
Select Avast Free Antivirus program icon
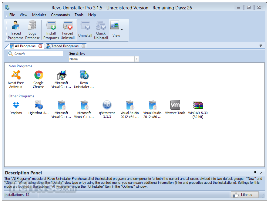tap(15, 79)
